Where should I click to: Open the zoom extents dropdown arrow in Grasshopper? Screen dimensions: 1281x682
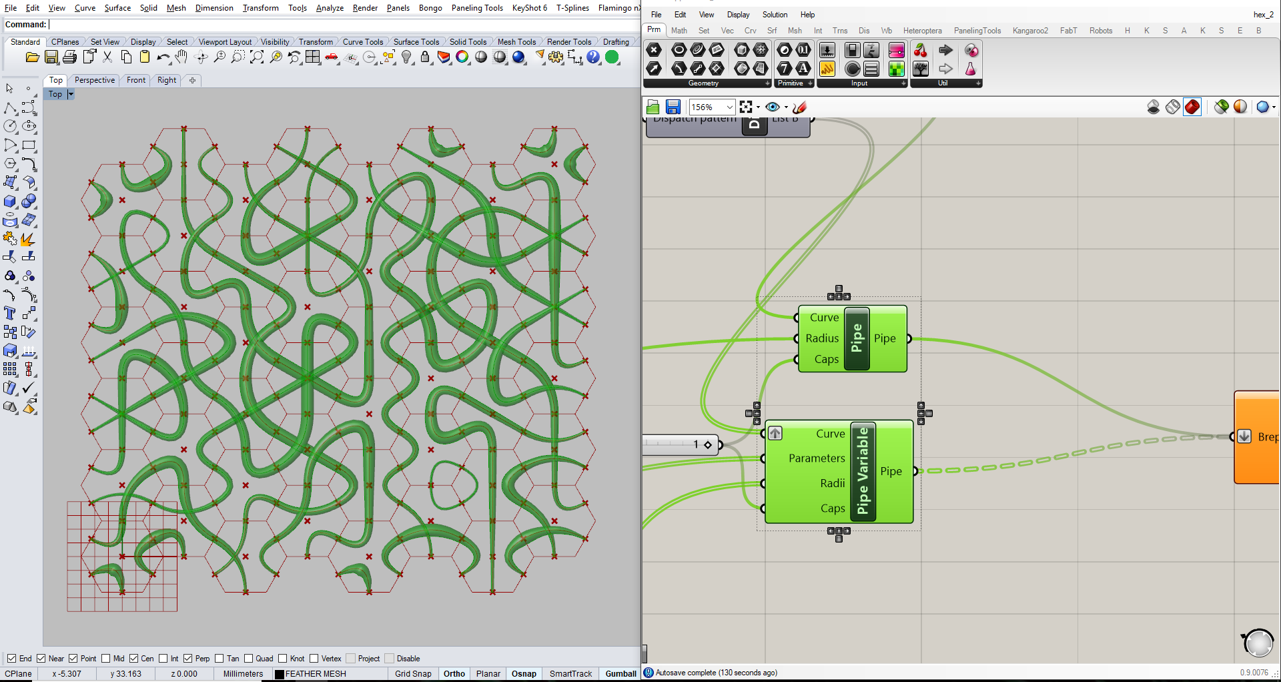pos(758,107)
